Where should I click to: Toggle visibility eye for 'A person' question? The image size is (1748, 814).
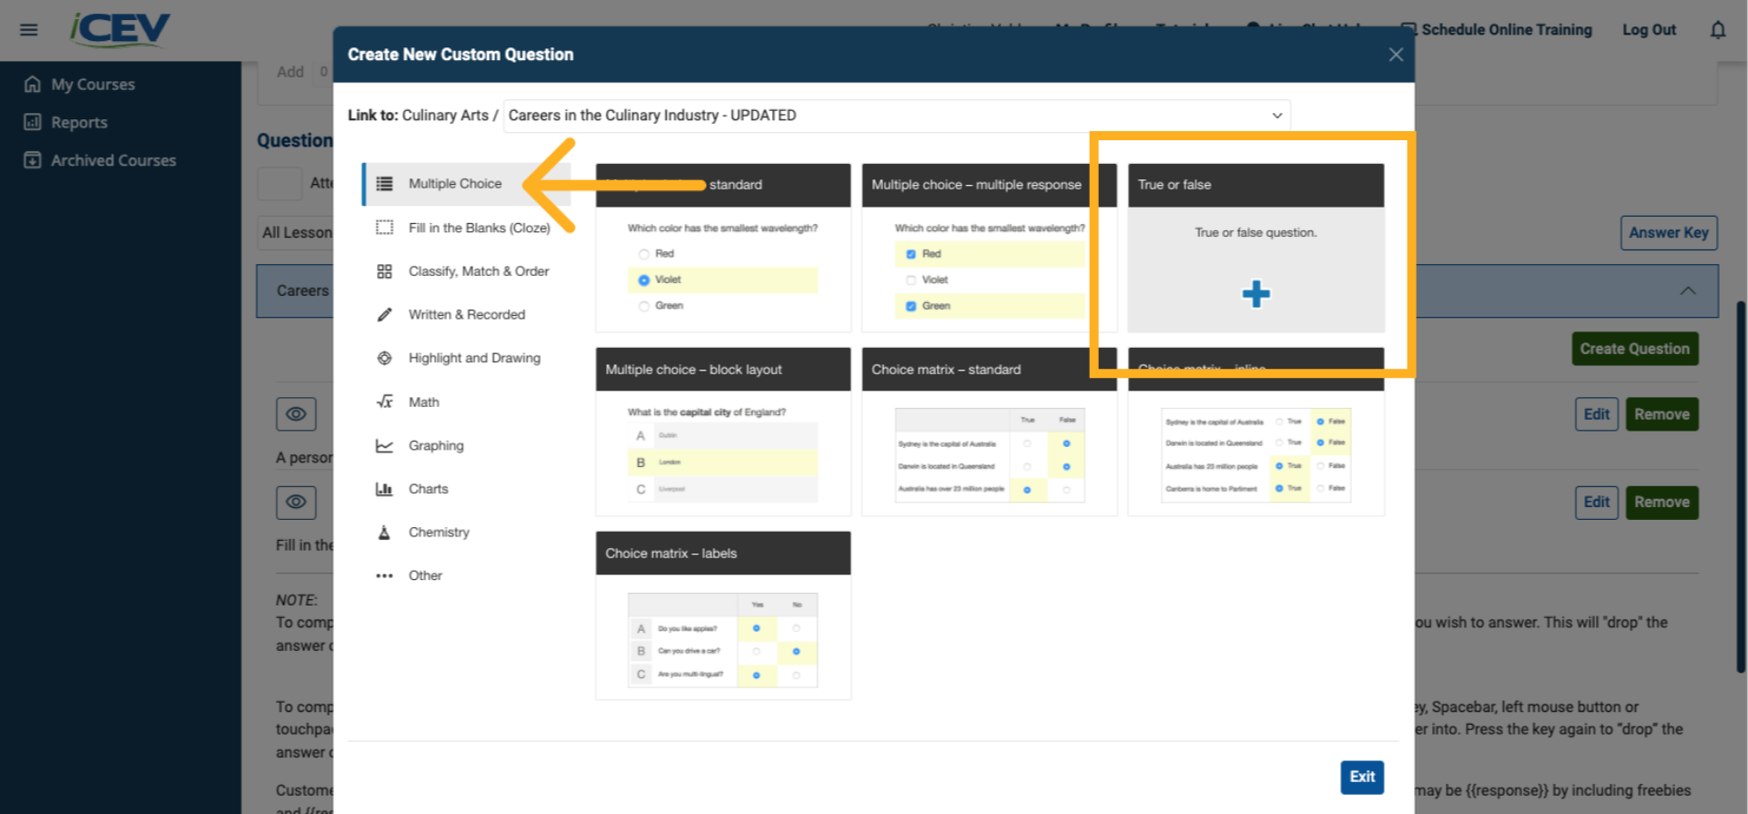click(296, 414)
